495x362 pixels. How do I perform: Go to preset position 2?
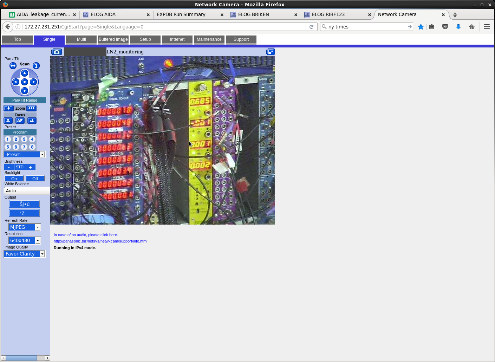click(x=16, y=139)
